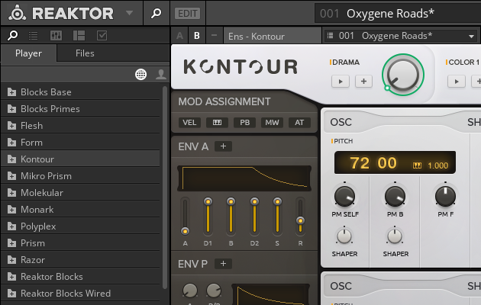Toggle AT mod assignment
Viewport: 481px width, 305px height.
click(299, 123)
